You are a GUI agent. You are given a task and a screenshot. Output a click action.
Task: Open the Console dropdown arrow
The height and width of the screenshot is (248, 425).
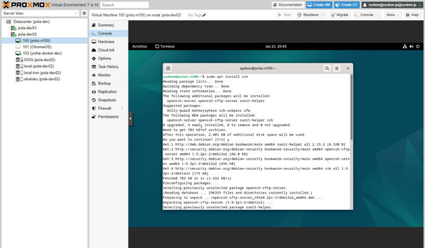[x=378, y=15]
